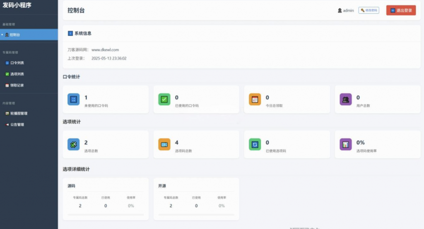Click the 用户总数 purple users icon

coord(345,100)
